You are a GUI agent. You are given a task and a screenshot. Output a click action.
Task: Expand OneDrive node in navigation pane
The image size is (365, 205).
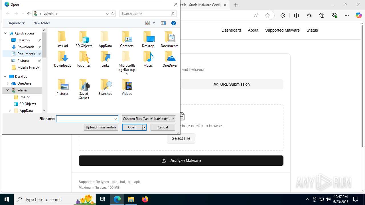(8, 83)
